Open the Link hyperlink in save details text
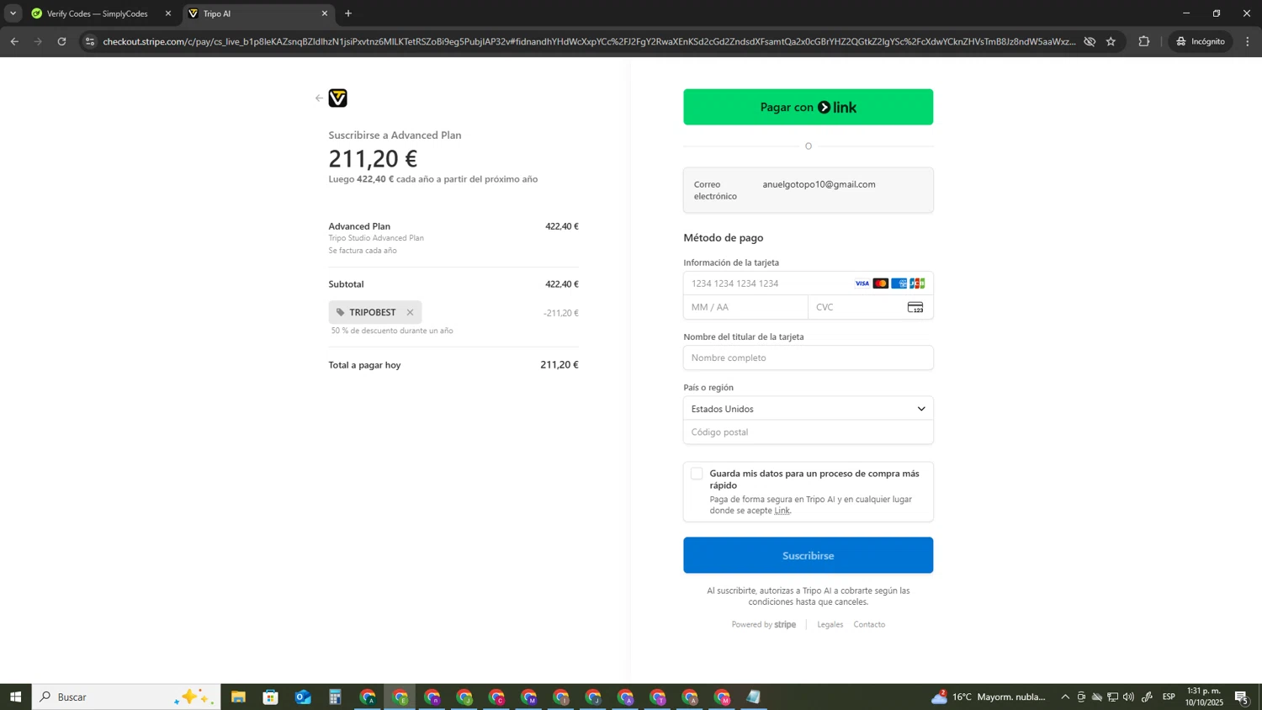 [782, 511]
